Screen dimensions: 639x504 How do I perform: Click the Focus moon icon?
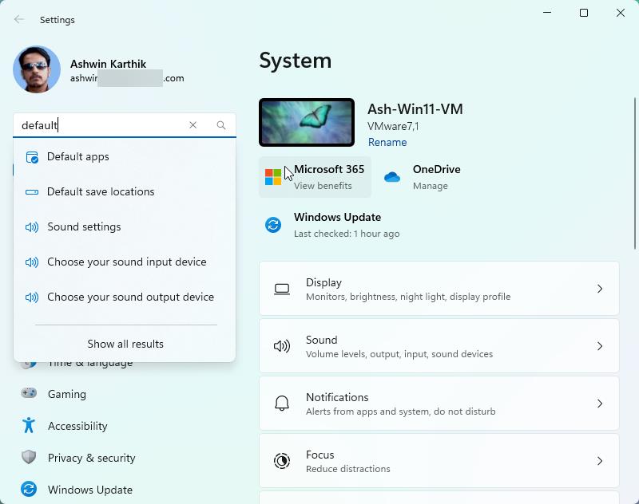281,461
